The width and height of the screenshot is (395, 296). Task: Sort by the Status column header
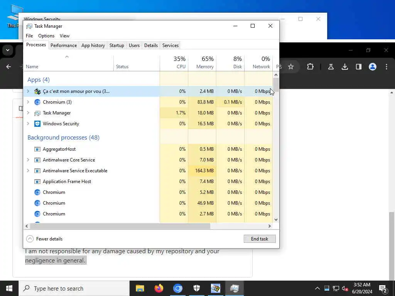pos(137,63)
